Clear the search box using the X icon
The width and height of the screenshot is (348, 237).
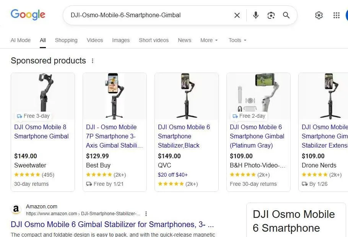[x=237, y=15]
